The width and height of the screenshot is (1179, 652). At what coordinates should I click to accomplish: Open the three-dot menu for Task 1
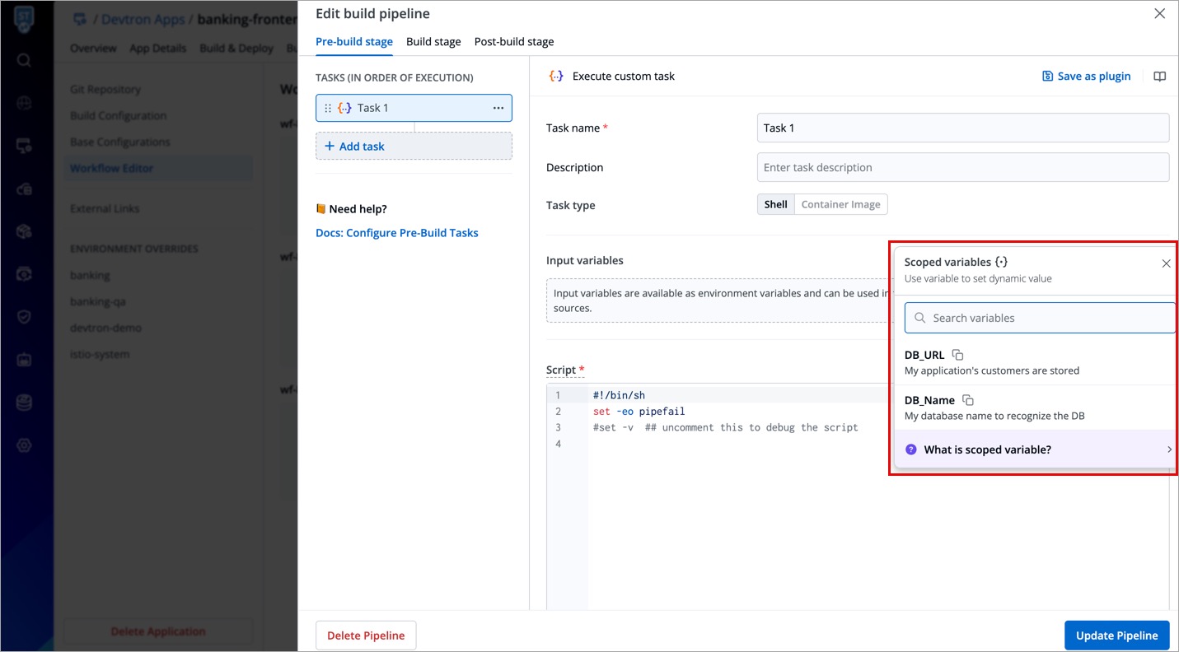tap(498, 108)
